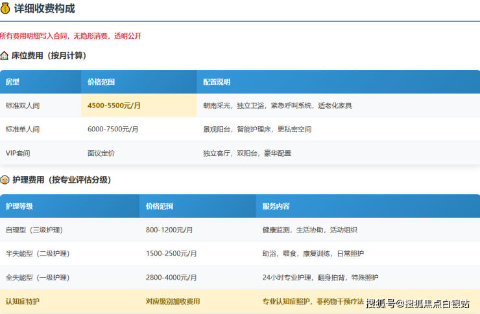Click the 服务内容 column header
480x314 pixels.
point(276,206)
